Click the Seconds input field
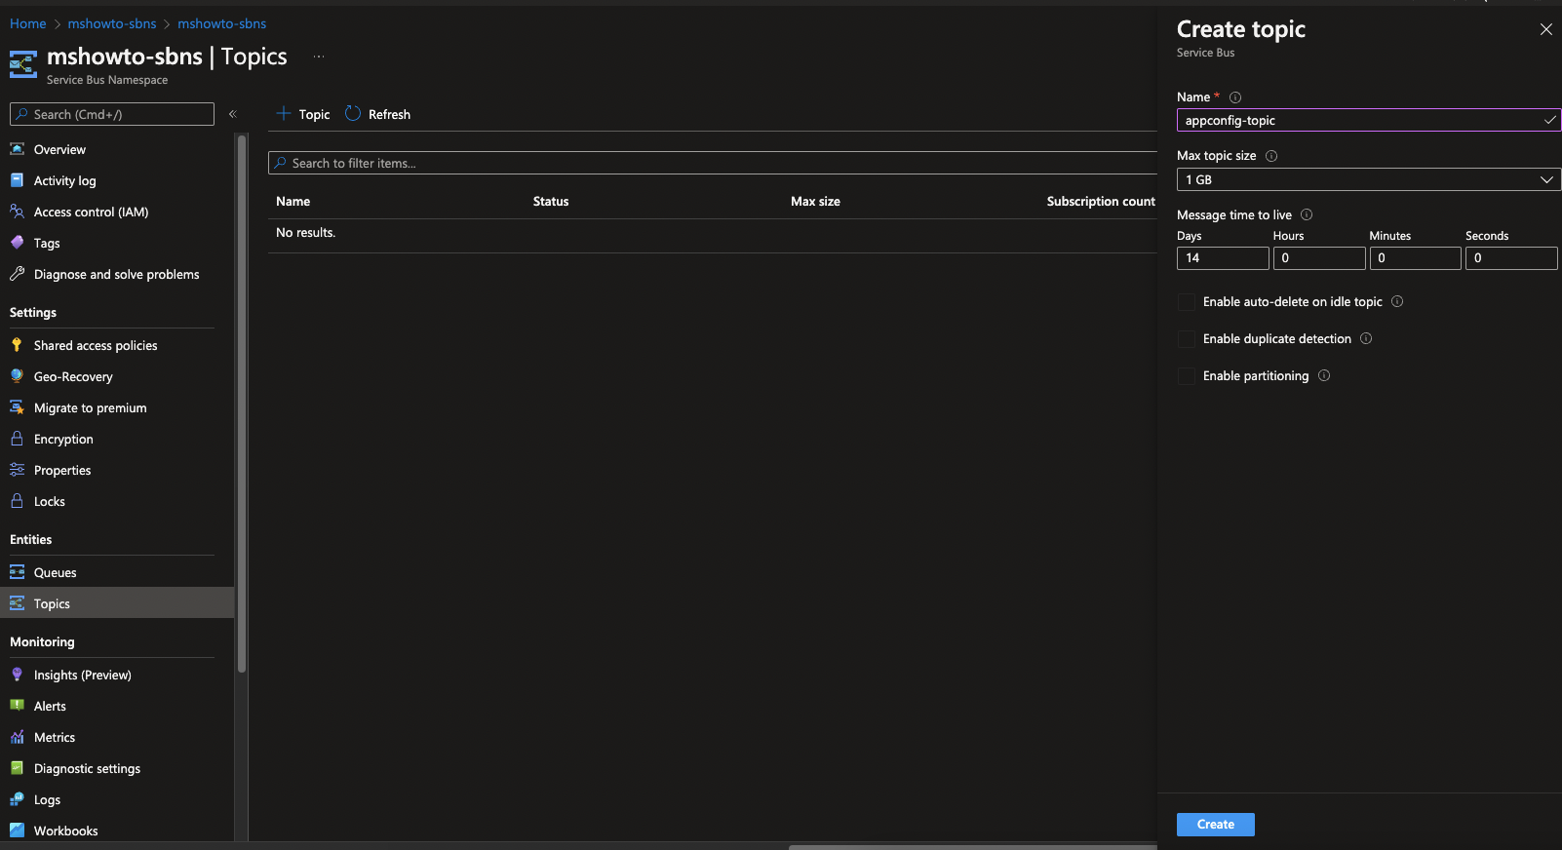This screenshot has height=850, width=1562. point(1511,257)
